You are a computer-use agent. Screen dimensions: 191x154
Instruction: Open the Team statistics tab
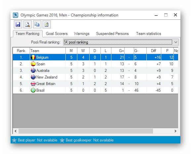[x=149, y=34]
